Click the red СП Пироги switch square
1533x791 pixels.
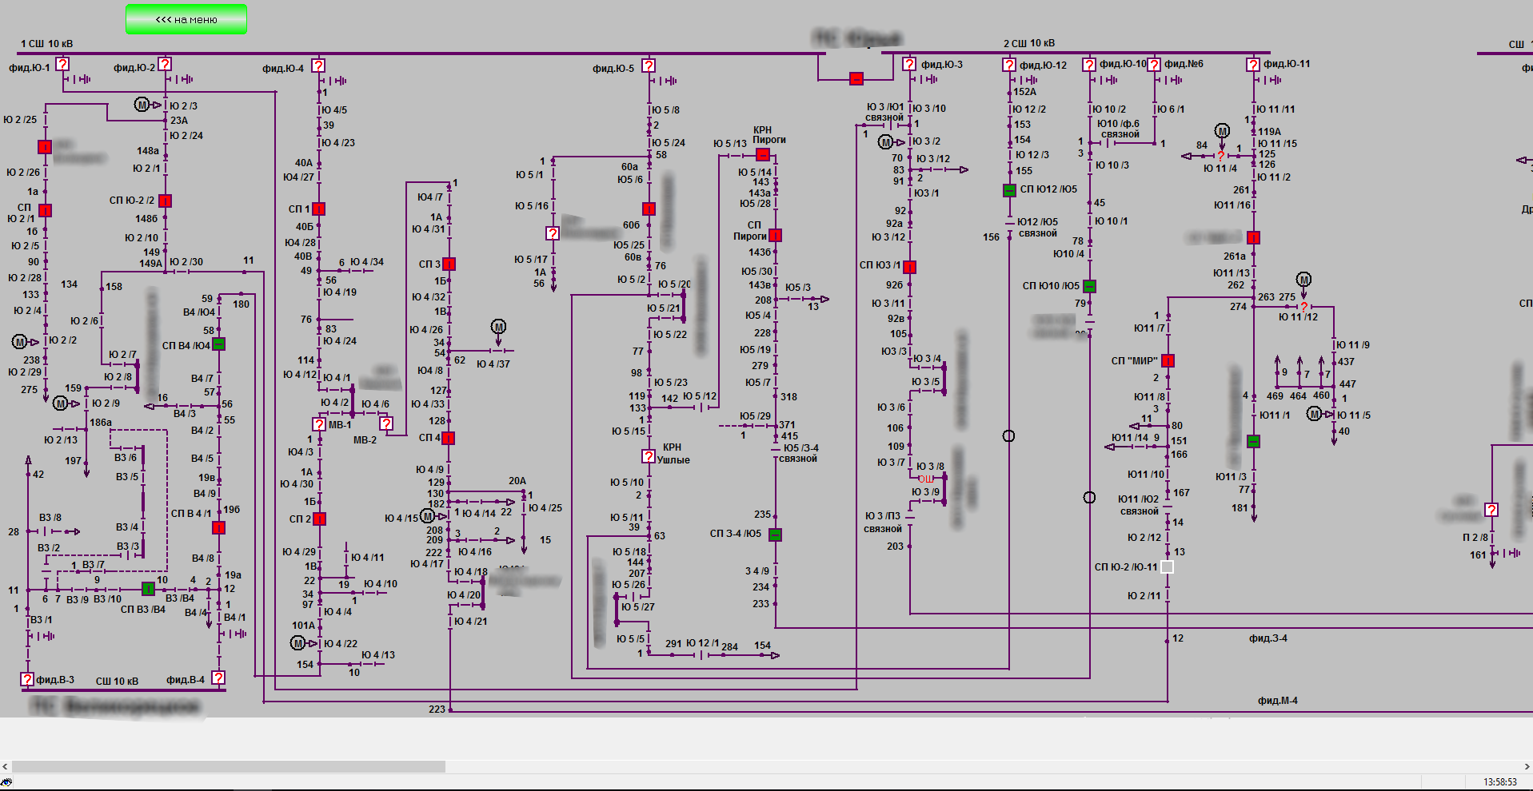coord(775,235)
